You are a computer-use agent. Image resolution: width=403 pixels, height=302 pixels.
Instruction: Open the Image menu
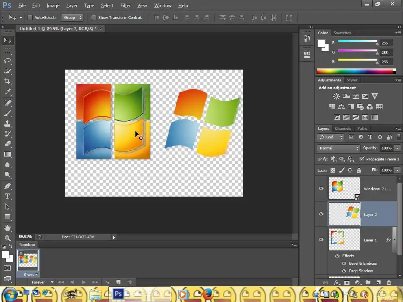coord(53,6)
